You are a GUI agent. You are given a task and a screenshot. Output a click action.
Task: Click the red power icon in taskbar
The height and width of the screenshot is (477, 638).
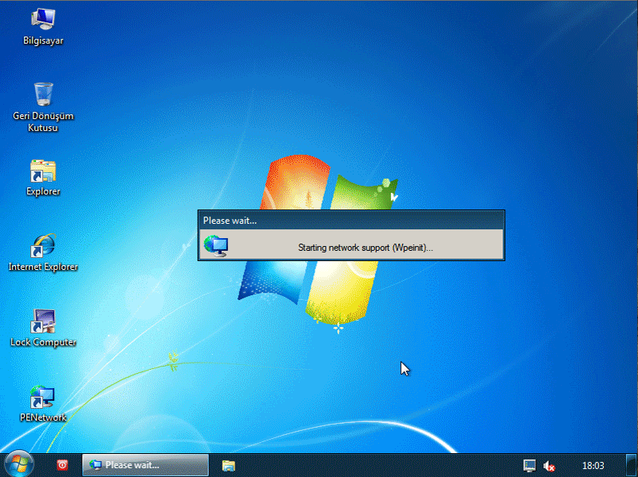pos(63,465)
